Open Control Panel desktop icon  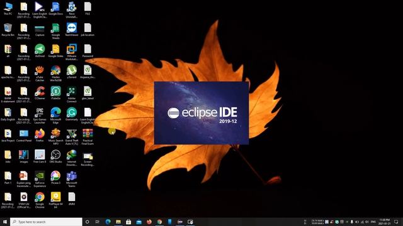point(24,136)
